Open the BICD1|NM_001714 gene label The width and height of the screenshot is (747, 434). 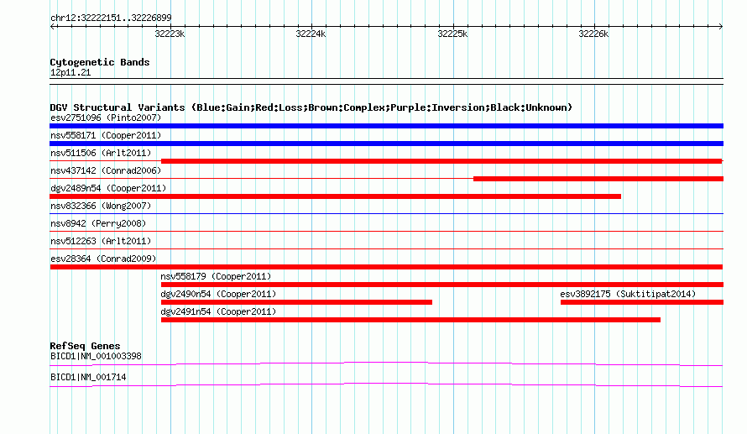pos(88,377)
